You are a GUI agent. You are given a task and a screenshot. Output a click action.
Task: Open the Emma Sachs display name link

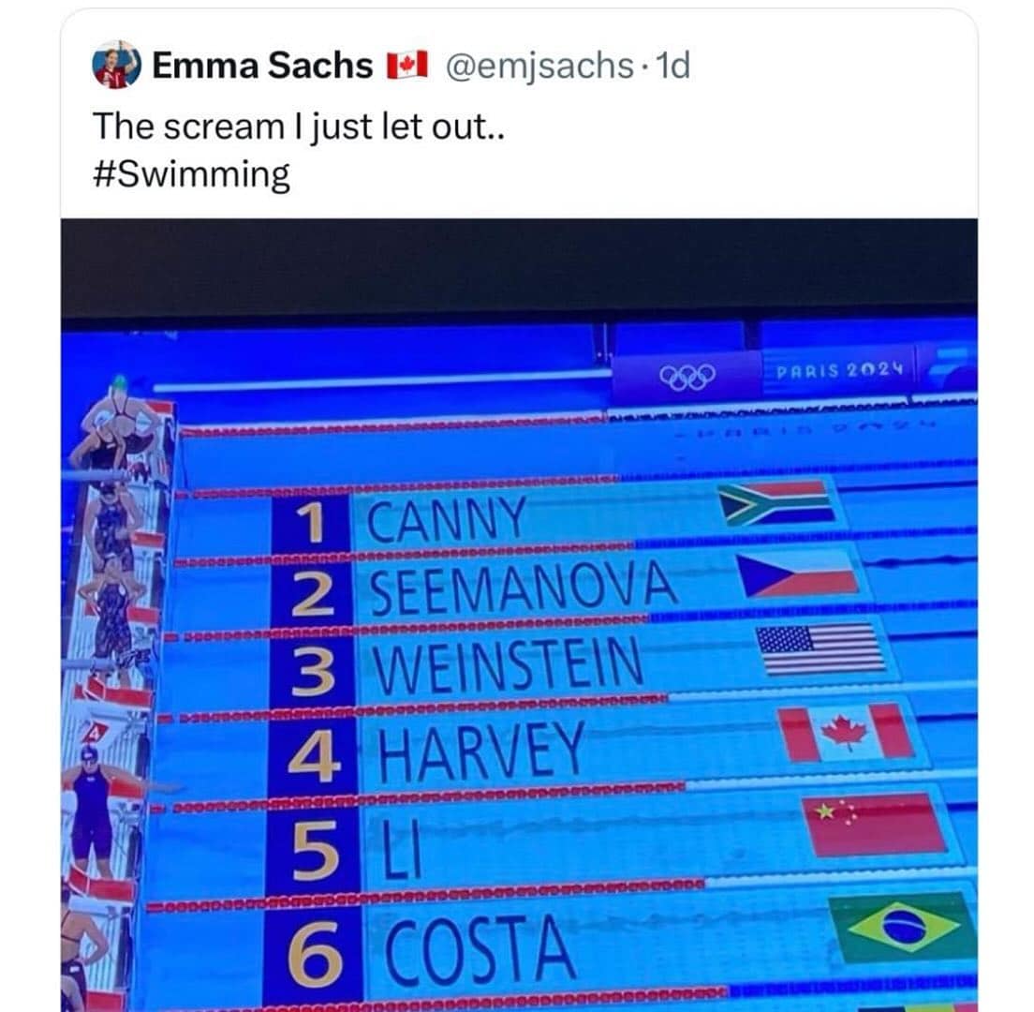point(261,66)
